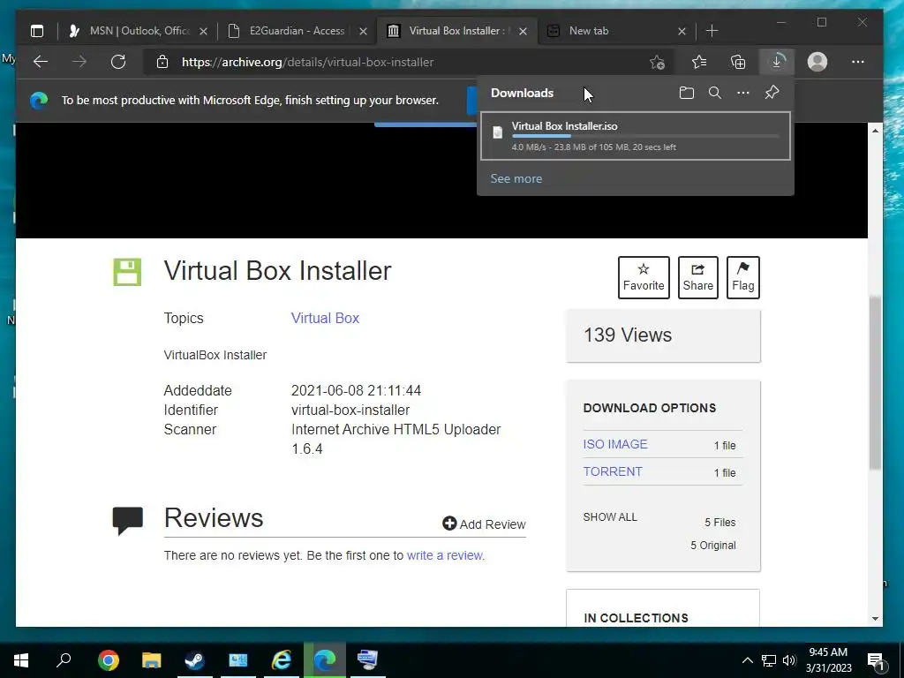Screen dimensions: 904x678
Task: Click the floppy disk software item icon
Action: click(127, 272)
